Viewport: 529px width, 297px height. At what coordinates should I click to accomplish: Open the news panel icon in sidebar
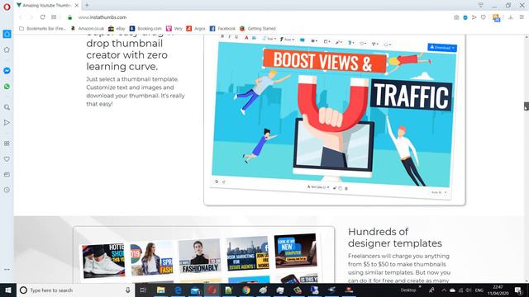point(7,174)
